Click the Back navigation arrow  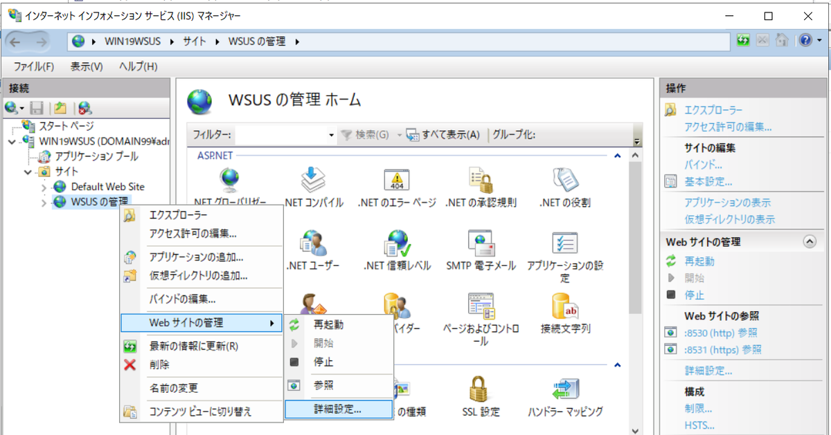click(x=17, y=41)
